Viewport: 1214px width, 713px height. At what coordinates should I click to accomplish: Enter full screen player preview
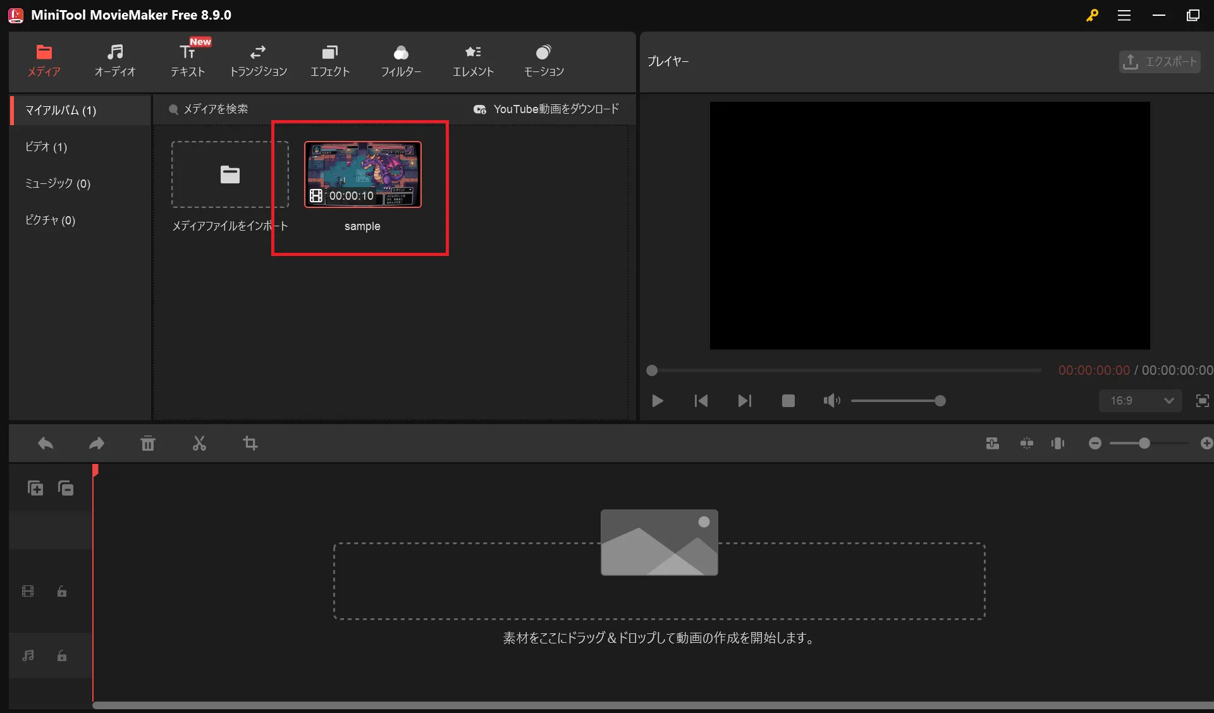[1202, 401]
